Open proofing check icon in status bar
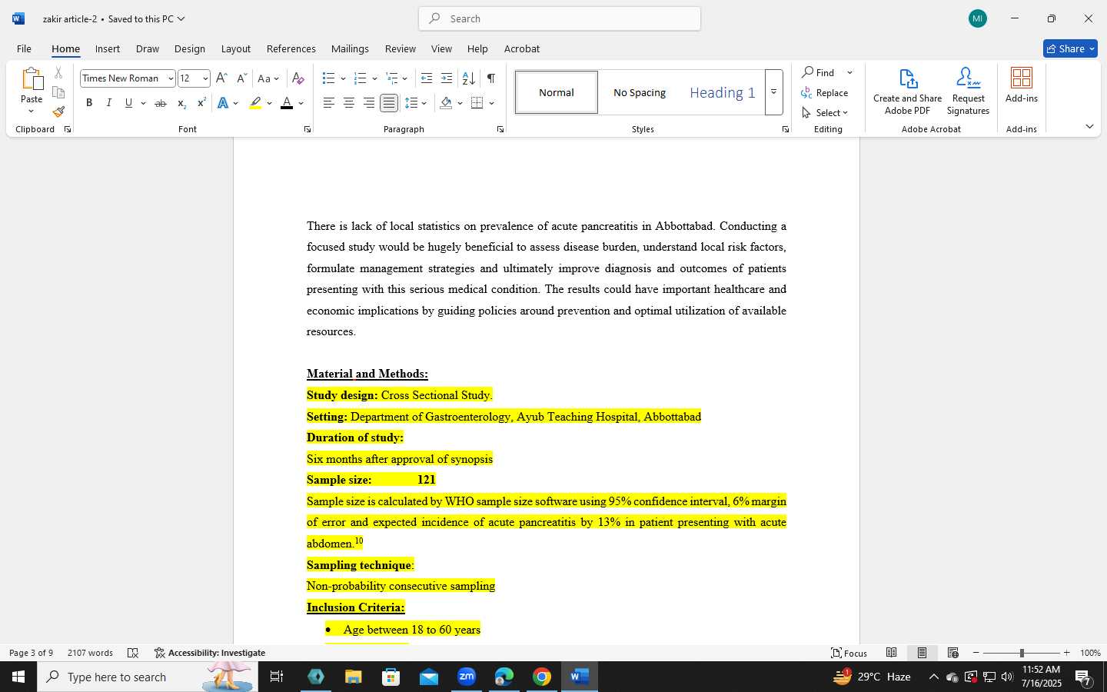 click(133, 653)
